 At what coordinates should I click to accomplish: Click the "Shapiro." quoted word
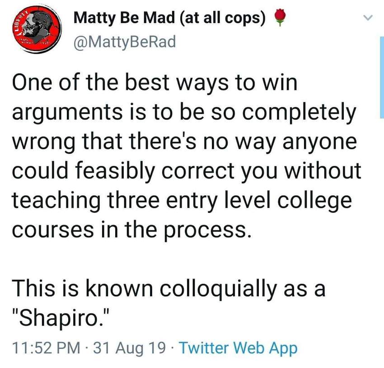coord(61,318)
